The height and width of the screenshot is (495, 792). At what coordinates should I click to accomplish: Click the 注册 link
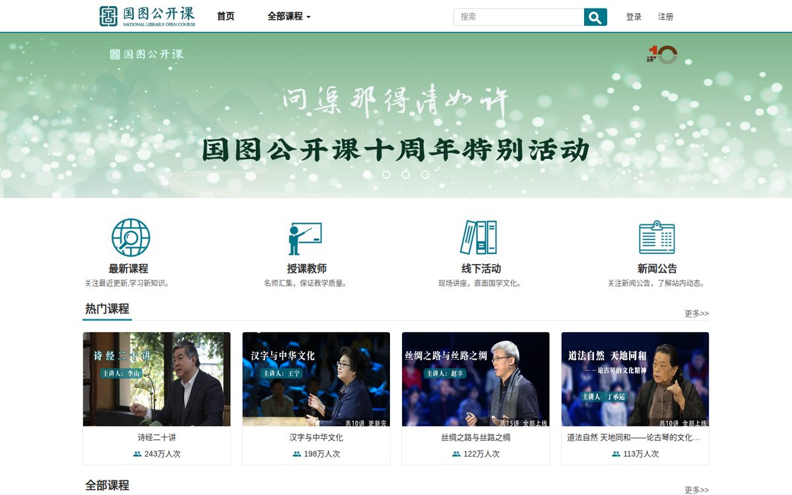tap(666, 17)
